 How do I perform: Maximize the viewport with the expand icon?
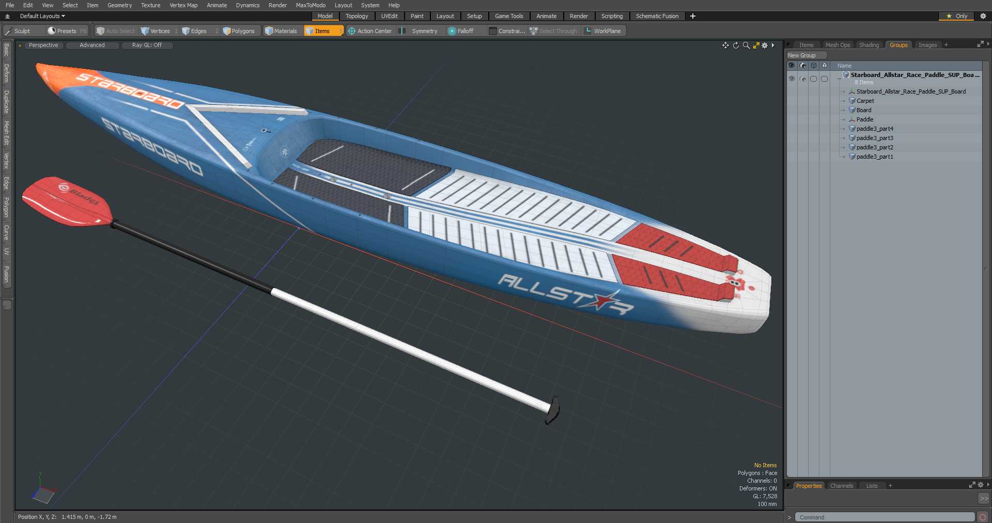756,45
